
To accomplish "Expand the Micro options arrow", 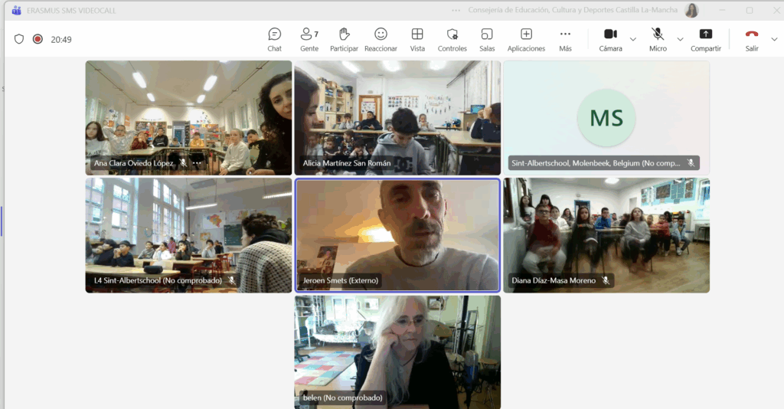I will 680,39.
